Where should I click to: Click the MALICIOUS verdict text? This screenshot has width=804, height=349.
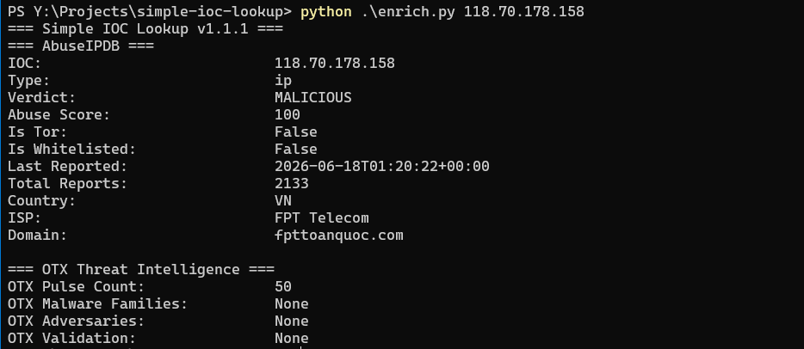(313, 97)
